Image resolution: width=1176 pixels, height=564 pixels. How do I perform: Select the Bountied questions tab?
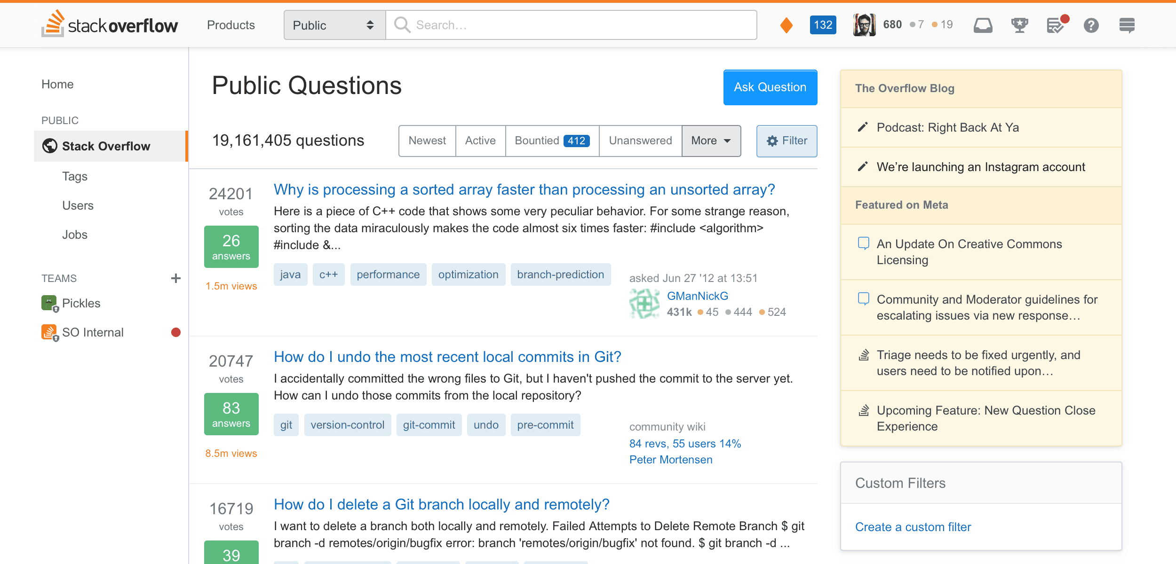point(552,141)
